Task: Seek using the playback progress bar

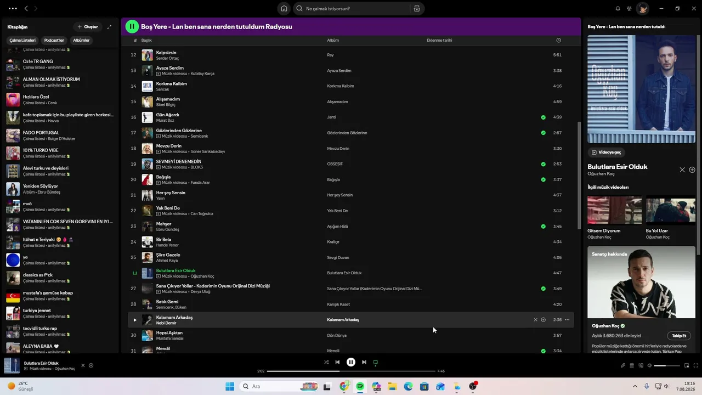Action: pyautogui.click(x=351, y=371)
